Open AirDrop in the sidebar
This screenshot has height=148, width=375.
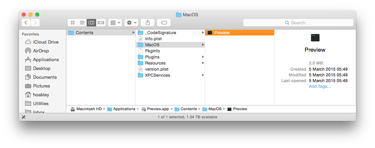pos(41,51)
